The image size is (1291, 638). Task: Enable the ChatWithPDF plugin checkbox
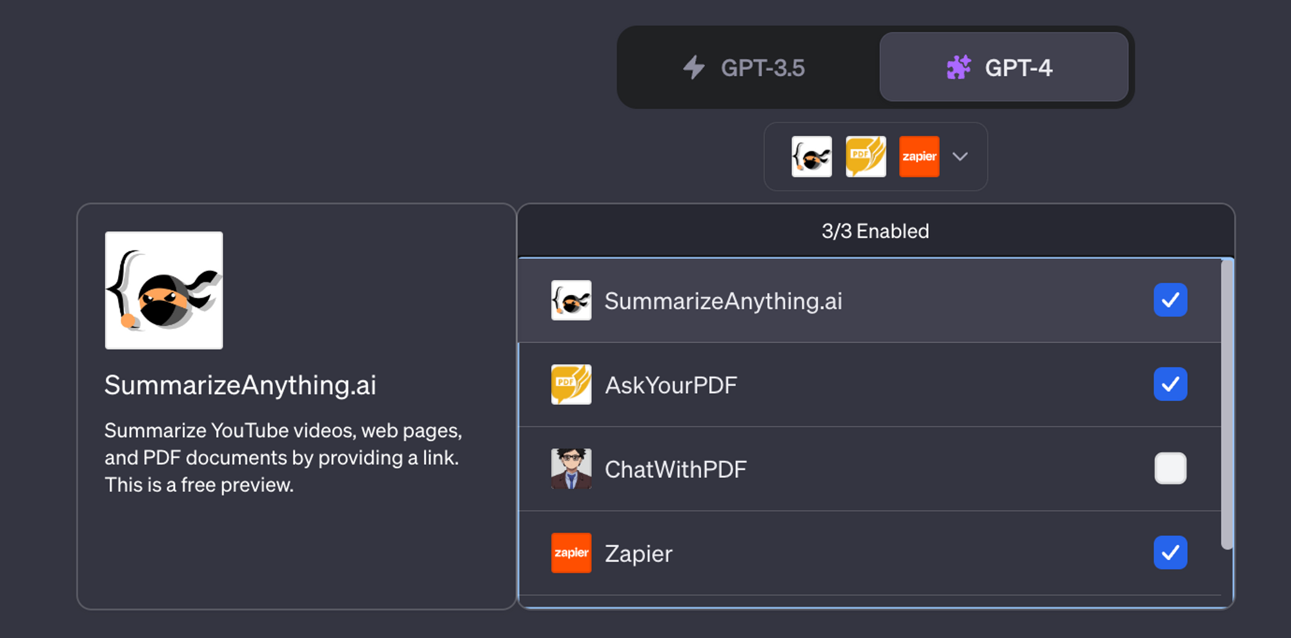tap(1170, 469)
